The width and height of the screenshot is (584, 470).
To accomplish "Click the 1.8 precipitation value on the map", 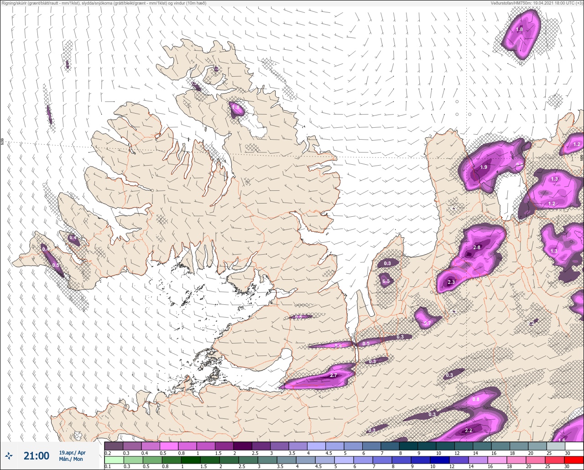I will click(519, 30).
